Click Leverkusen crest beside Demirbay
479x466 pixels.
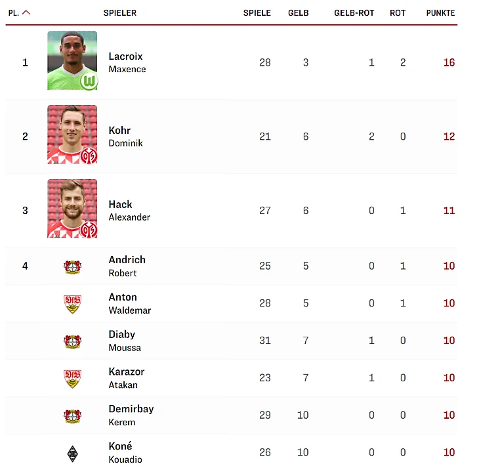tap(72, 415)
